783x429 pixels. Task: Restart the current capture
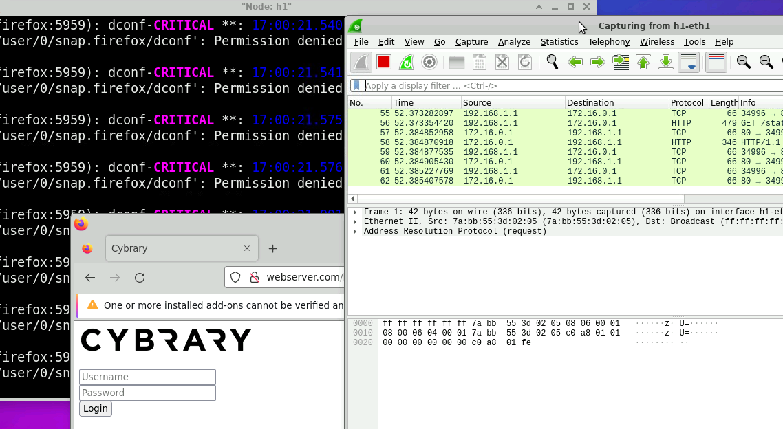(x=407, y=63)
